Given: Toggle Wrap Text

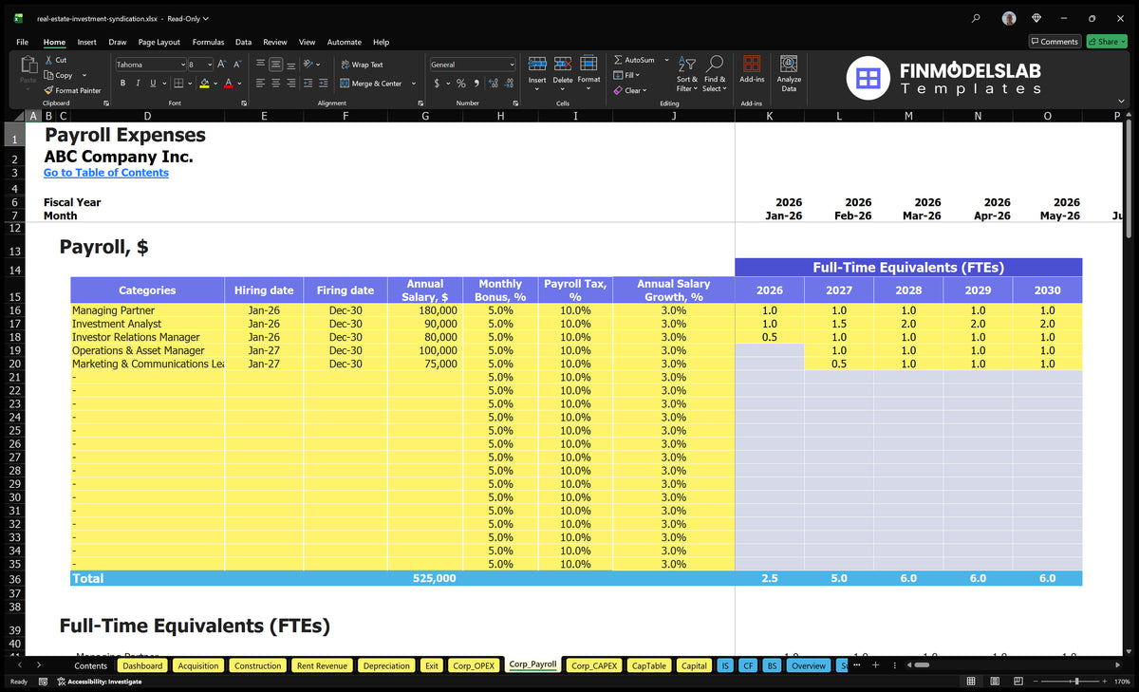Looking at the screenshot, I should pyautogui.click(x=362, y=65).
